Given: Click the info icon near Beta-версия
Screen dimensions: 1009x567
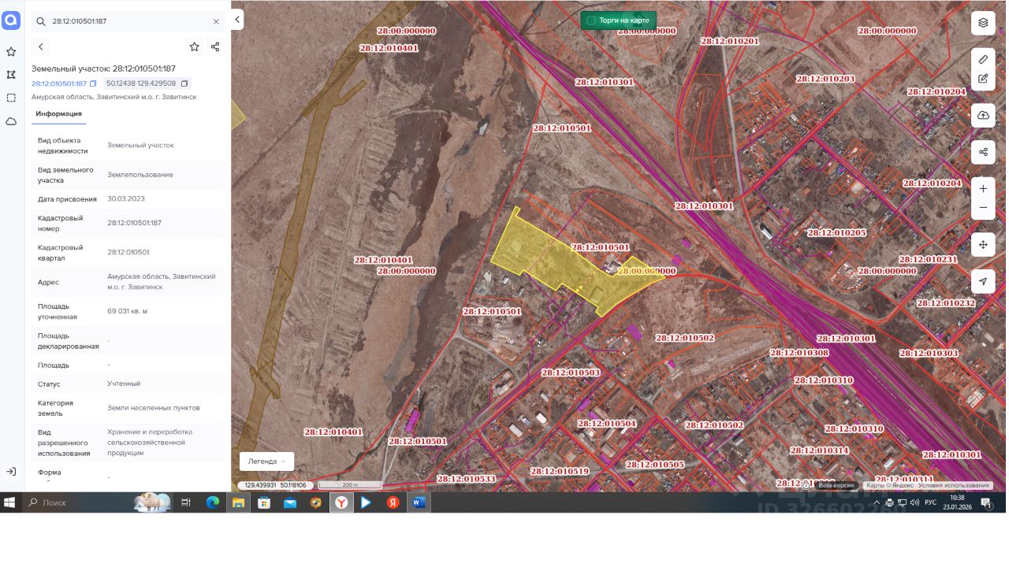Looking at the screenshot, I should [806, 484].
